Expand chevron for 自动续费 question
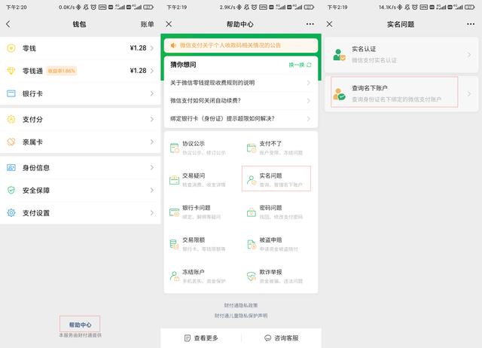The image size is (482, 348). 309,101
